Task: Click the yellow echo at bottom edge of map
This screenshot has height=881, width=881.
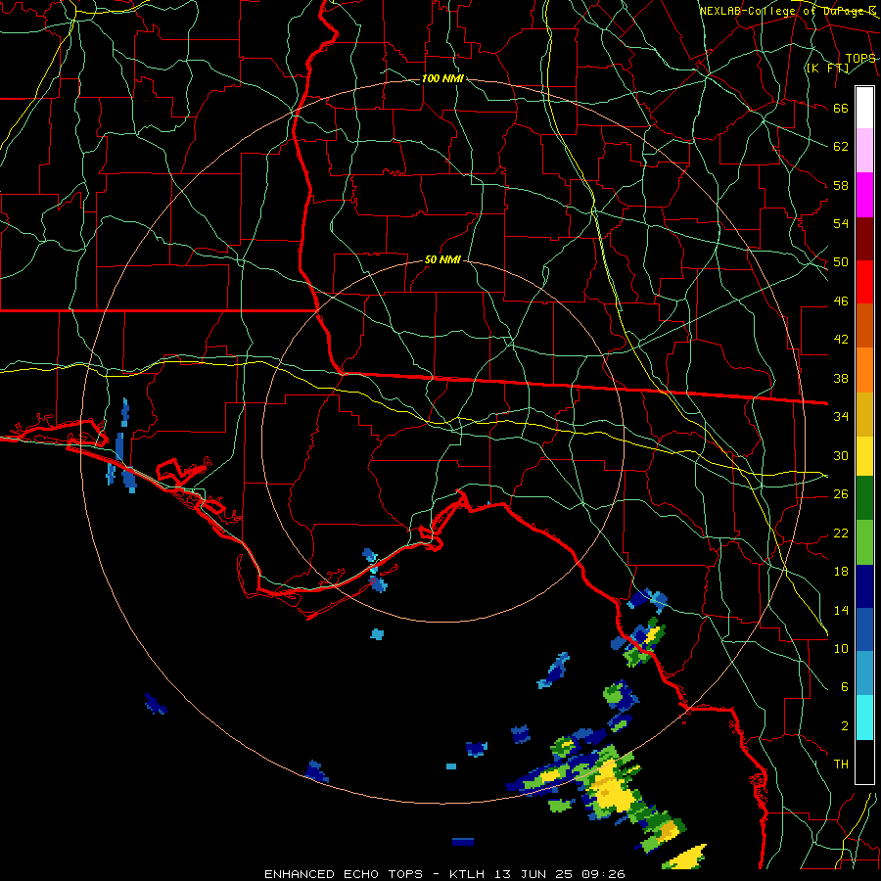Action: (x=684, y=856)
